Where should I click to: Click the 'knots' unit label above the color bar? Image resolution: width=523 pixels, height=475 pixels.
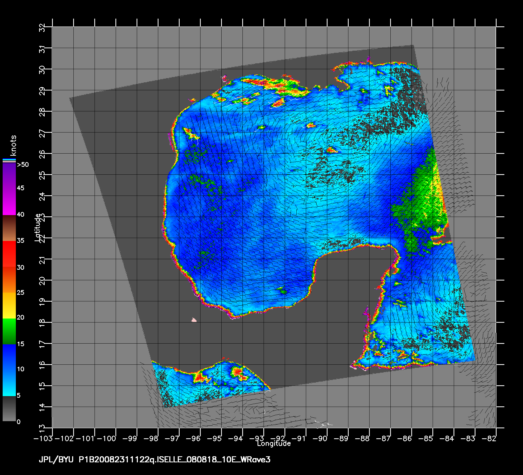(13, 145)
